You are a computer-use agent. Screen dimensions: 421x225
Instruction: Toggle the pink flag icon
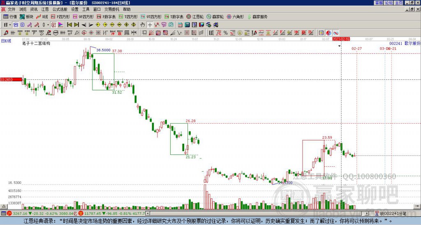point(61,25)
